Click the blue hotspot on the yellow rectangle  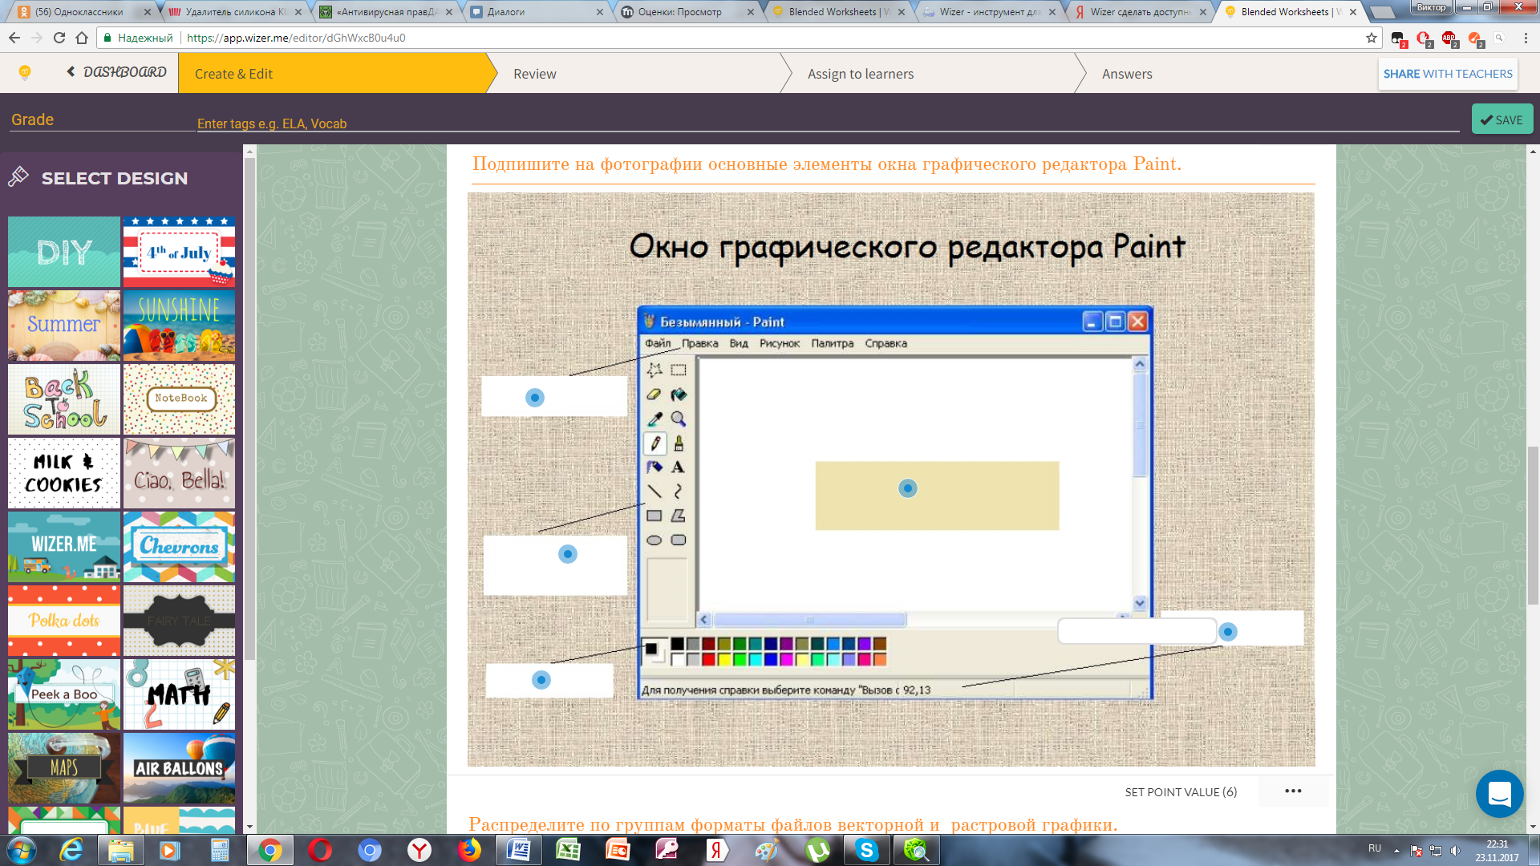[x=907, y=488]
